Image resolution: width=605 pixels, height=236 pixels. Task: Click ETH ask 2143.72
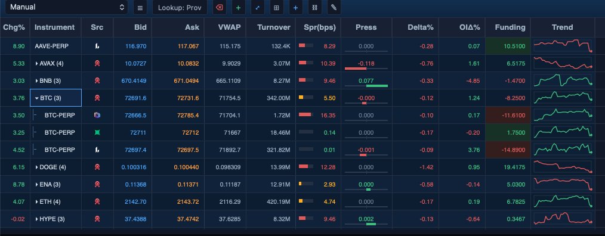pyautogui.click(x=188, y=201)
